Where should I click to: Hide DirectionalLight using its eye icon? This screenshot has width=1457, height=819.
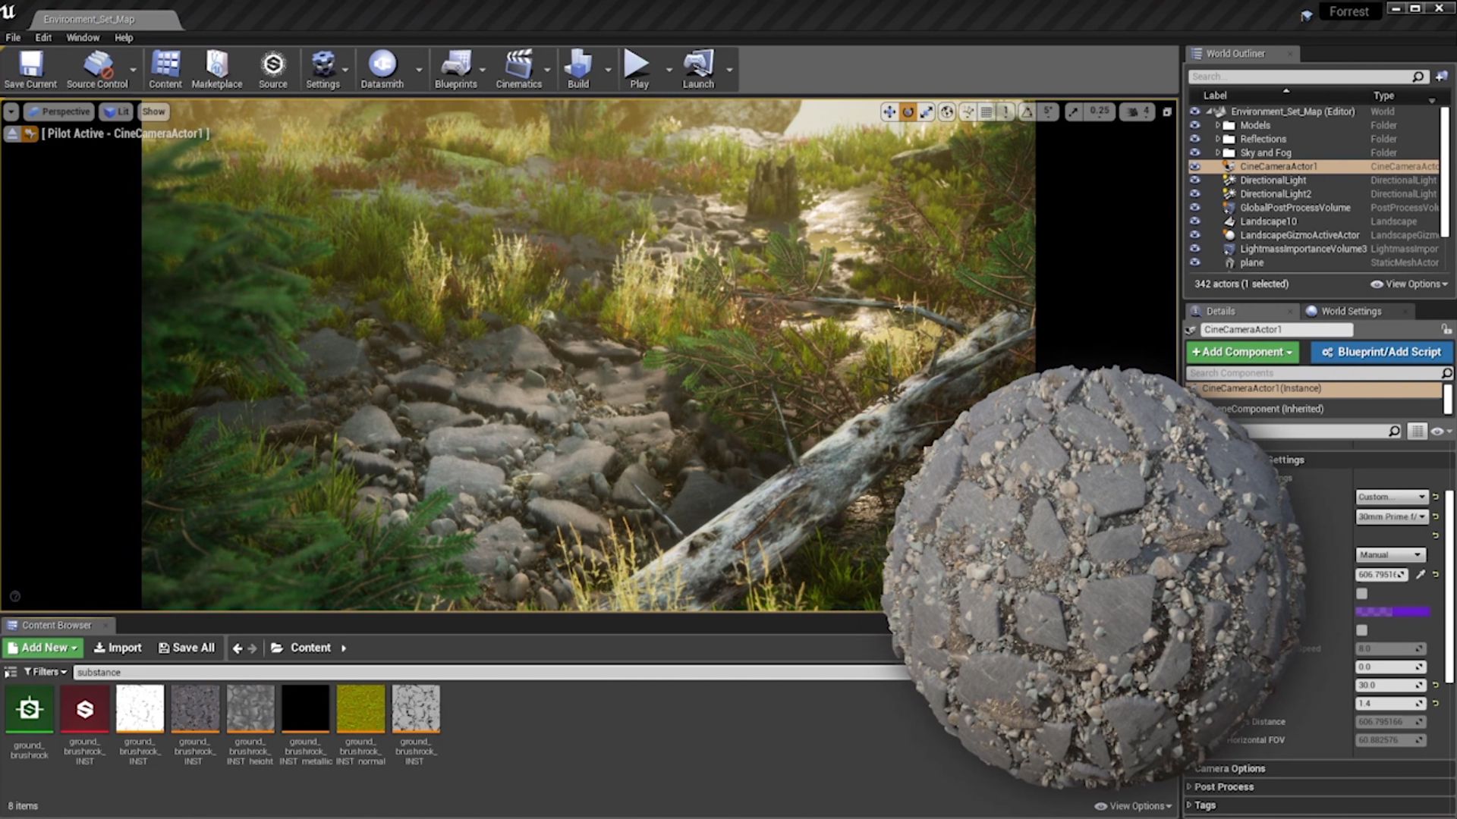[x=1194, y=180]
